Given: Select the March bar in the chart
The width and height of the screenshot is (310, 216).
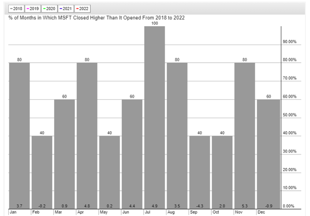Looking at the screenshot, I should coord(64,154).
